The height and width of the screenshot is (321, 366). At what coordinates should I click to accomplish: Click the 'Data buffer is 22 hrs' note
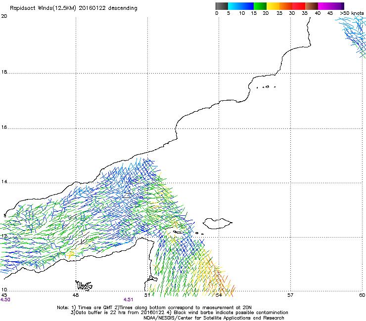point(179,313)
